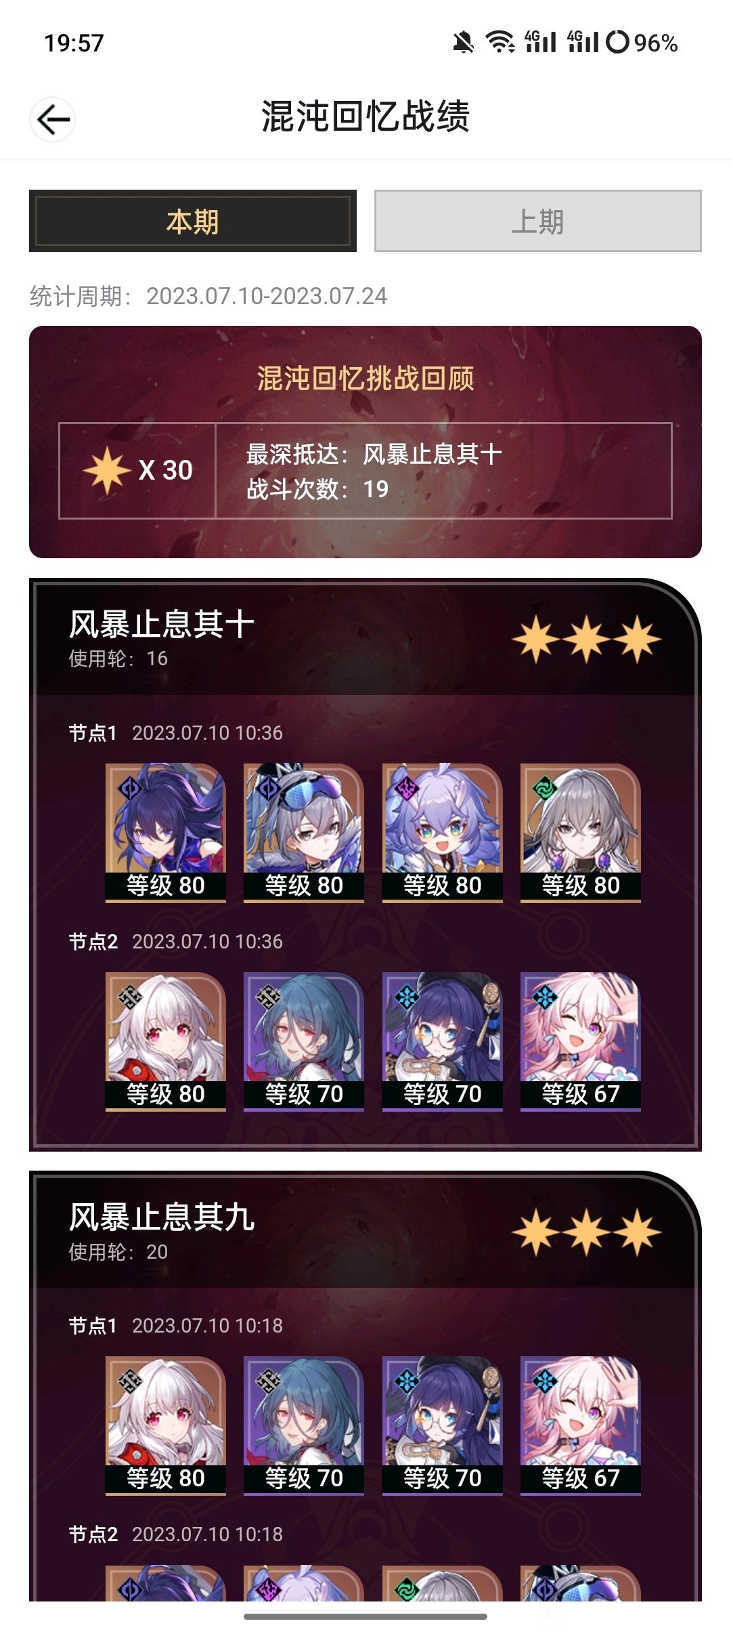Select Seele's level 80 portrait in 风暴止息其十 节点1
This screenshot has width=731, height=1634.
point(166,833)
